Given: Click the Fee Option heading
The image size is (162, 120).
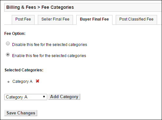Looking at the screenshot, I should pyautogui.click(x=15, y=34).
